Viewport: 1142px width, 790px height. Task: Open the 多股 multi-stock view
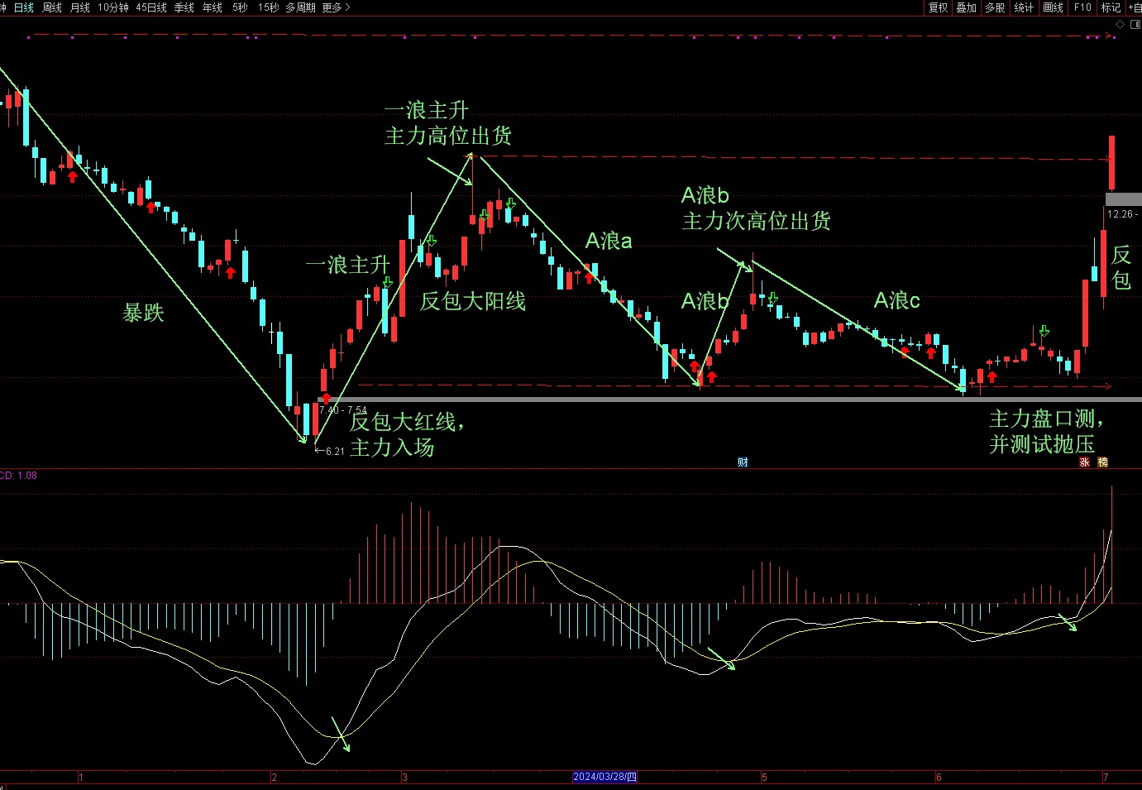click(995, 7)
